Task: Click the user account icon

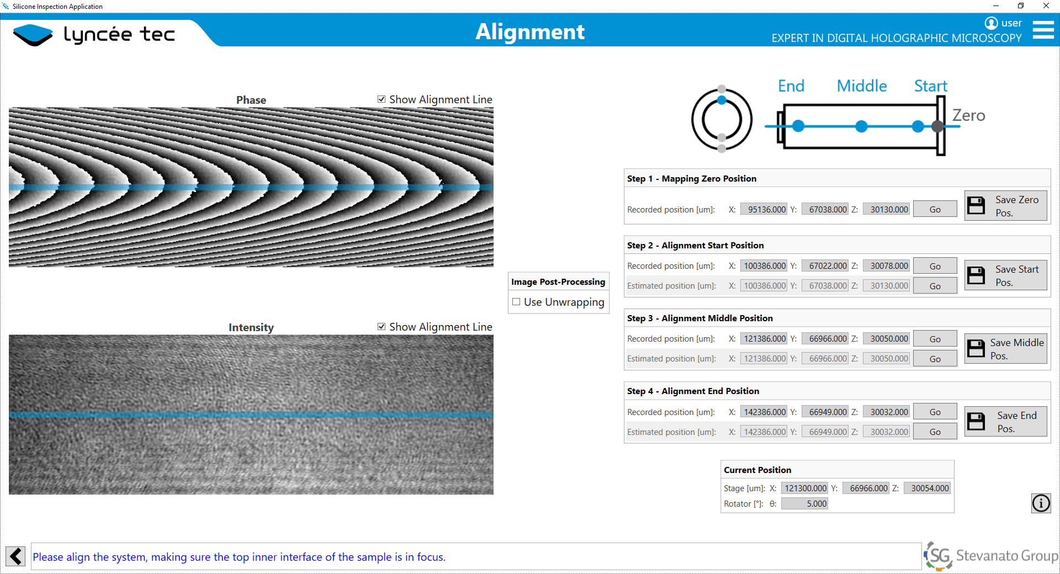Action: tap(991, 23)
